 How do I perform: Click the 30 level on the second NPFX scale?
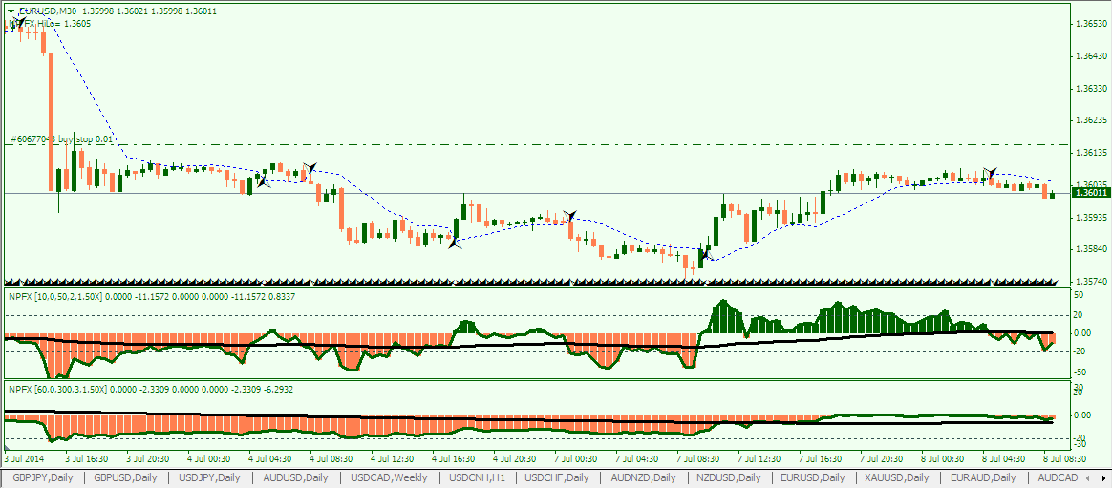click(x=1080, y=388)
